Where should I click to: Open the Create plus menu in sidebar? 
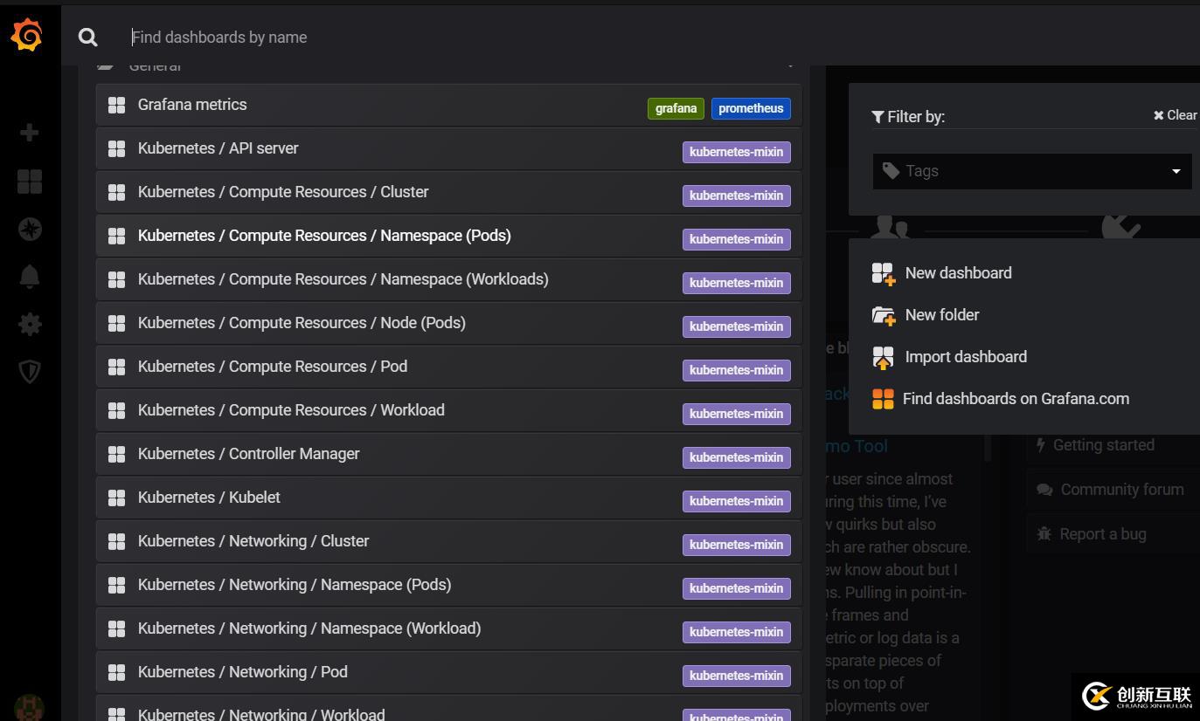tap(30, 133)
